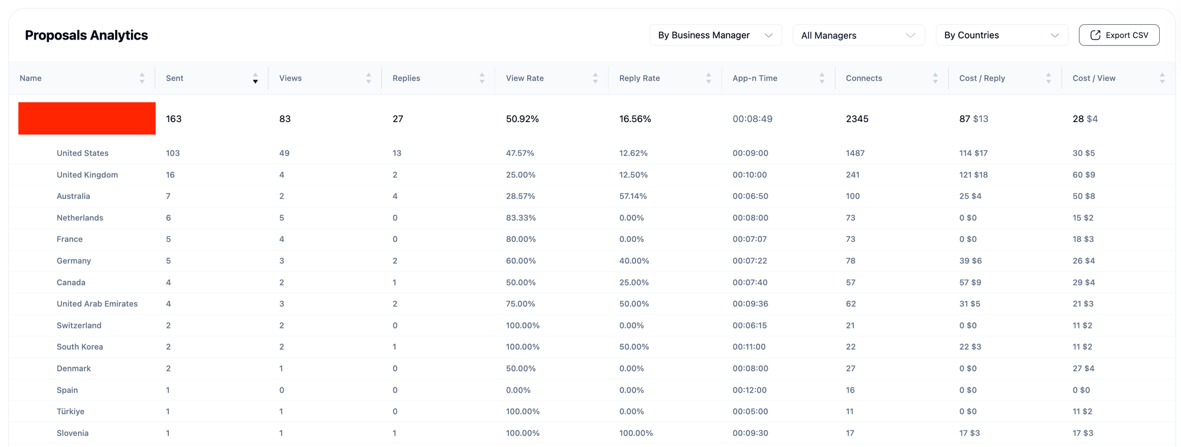Open the By Countries dropdown
This screenshot has height=447, width=1181.
point(1001,35)
